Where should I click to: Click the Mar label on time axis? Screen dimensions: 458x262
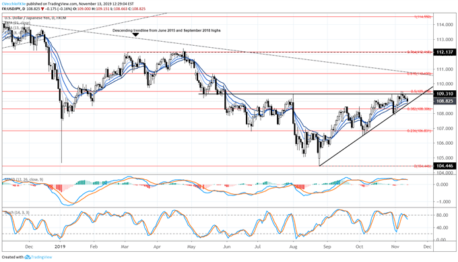[125, 247]
